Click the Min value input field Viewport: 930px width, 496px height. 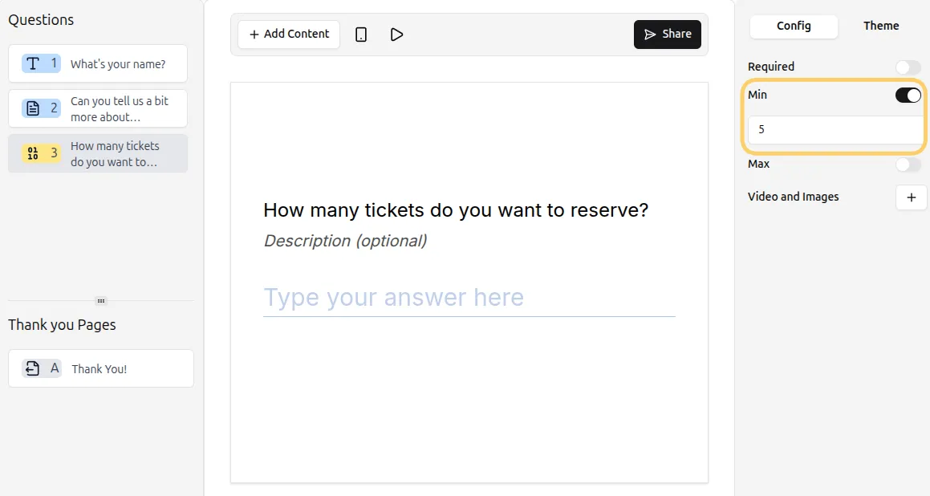pyautogui.click(x=835, y=130)
